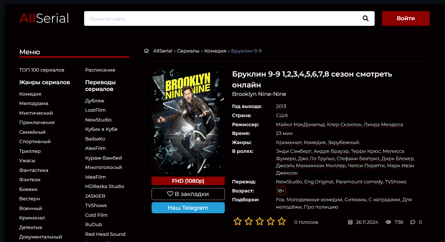Click inside the site search field
445x242 pixels.
point(220,18)
